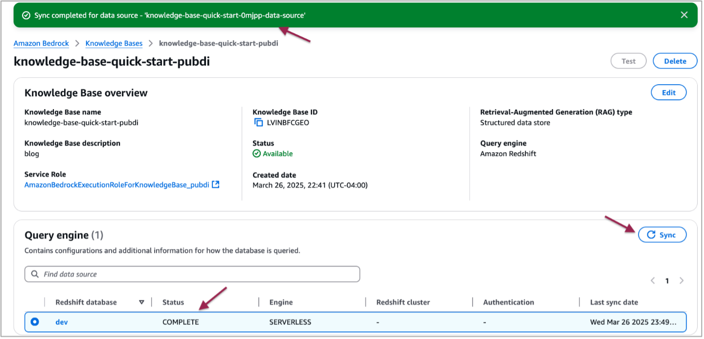
Task: Go to the previous page of data sources
Action: 653,281
